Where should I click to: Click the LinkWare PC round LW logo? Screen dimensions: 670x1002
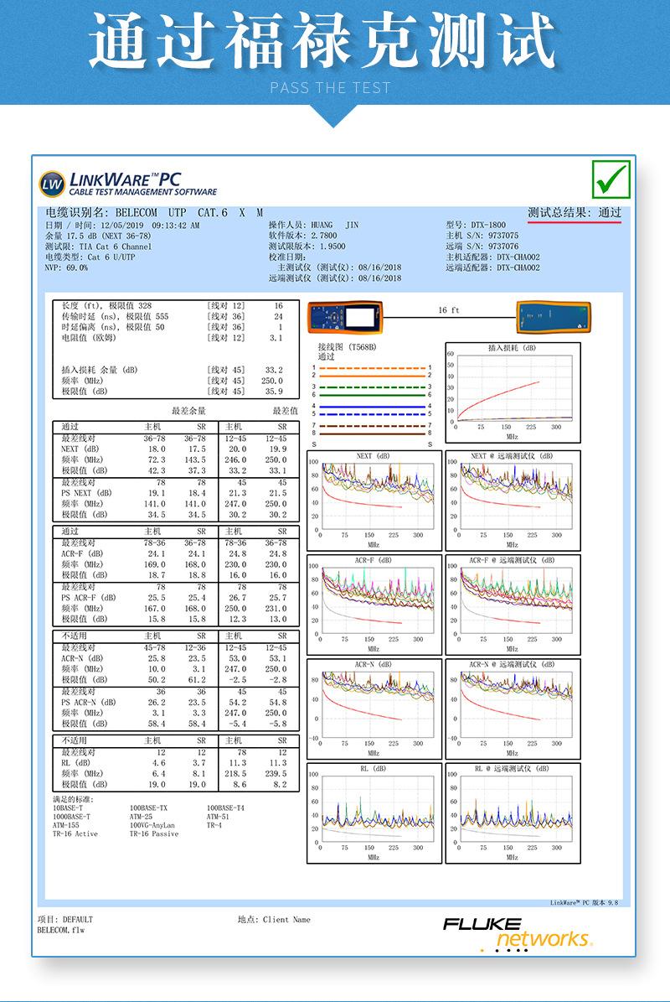pos(52,184)
